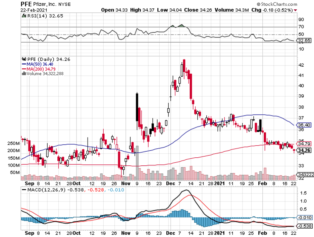Click the Volume 34,322,288 legend entry
Viewport: 314px width, 237px height.
point(45,74)
